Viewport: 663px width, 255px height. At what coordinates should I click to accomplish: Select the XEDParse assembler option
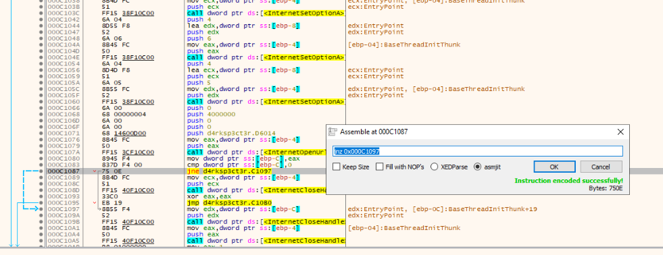449,167
